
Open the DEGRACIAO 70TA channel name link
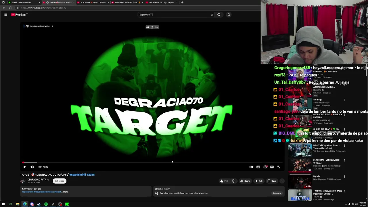[x=37, y=180]
